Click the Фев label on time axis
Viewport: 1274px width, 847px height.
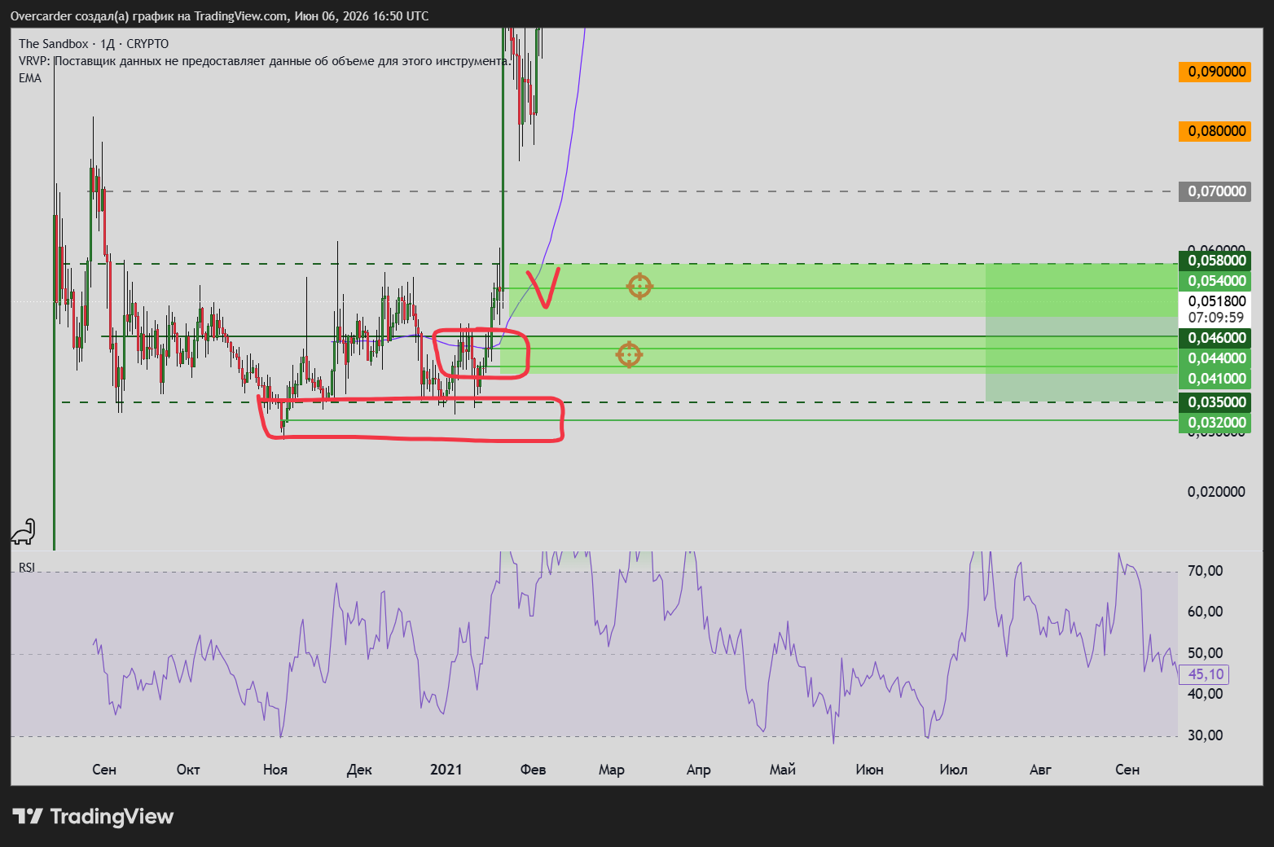pyautogui.click(x=534, y=770)
